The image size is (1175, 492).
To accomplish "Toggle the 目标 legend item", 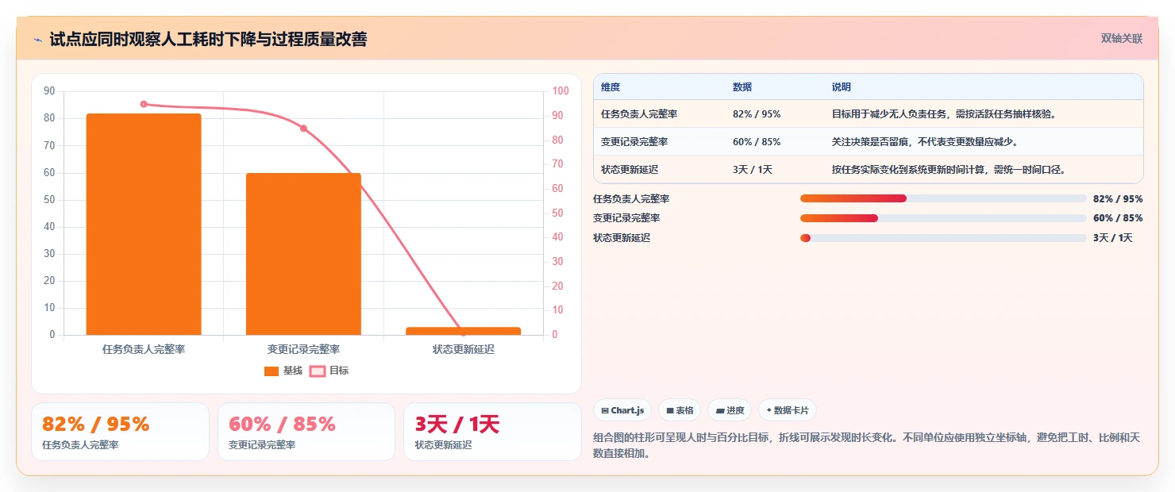I will [329, 371].
